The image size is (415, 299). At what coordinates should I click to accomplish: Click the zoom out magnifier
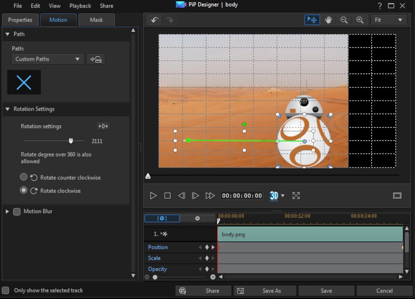coord(344,20)
